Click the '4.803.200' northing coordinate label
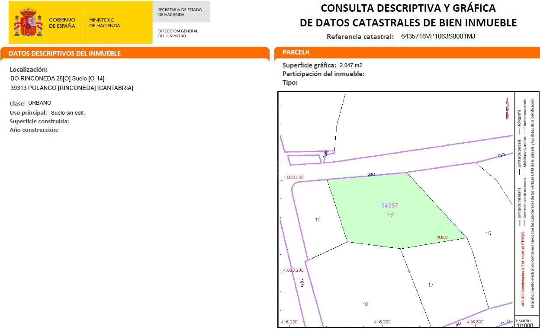Image resolution: width=540 pixels, height=330 pixels. [293, 270]
